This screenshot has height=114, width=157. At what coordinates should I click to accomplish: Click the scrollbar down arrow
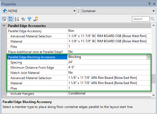pos(153,95)
